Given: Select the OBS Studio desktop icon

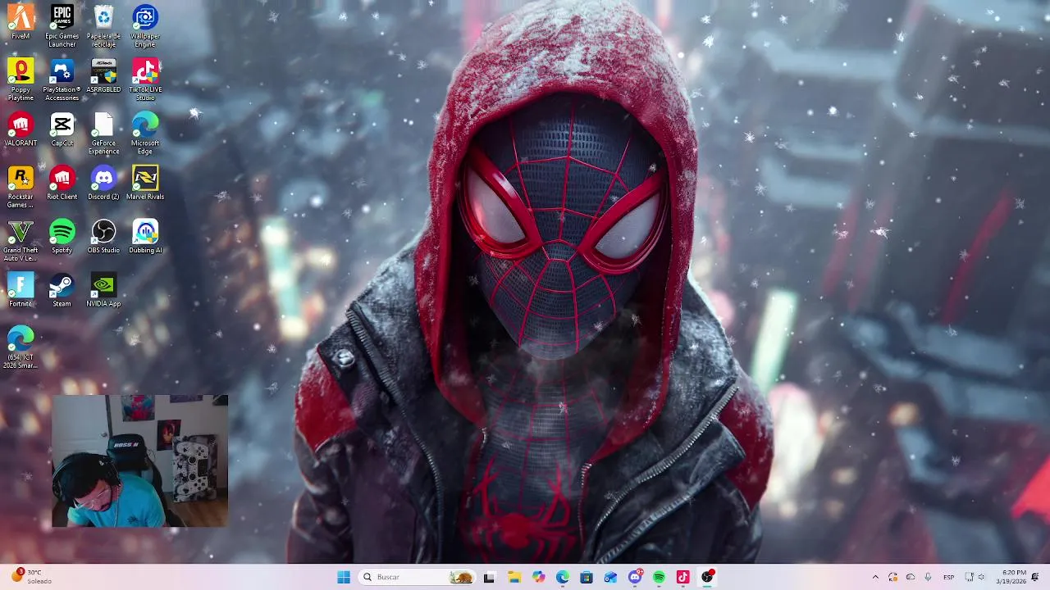Looking at the screenshot, I should [x=103, y=235].
